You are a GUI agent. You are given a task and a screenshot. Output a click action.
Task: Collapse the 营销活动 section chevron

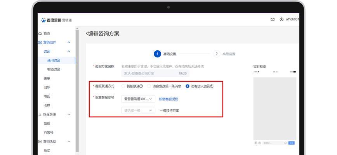click(69, 141)
